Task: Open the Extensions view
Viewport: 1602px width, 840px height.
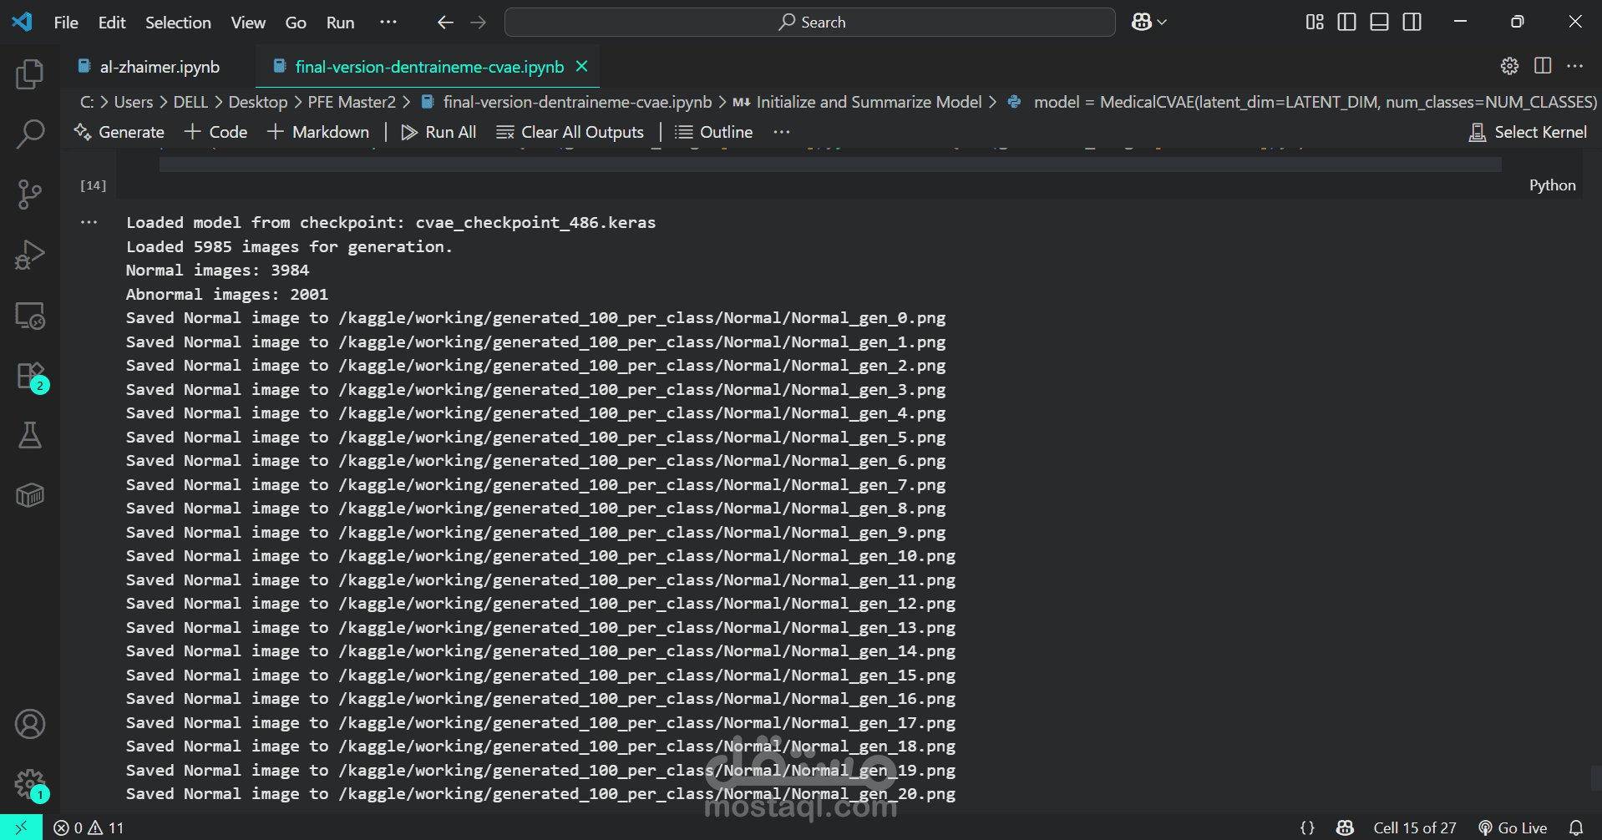Action: coord(30,377)
